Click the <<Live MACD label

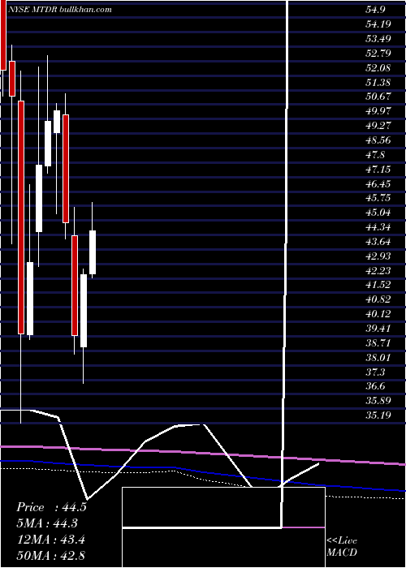[x=342, y=547]
